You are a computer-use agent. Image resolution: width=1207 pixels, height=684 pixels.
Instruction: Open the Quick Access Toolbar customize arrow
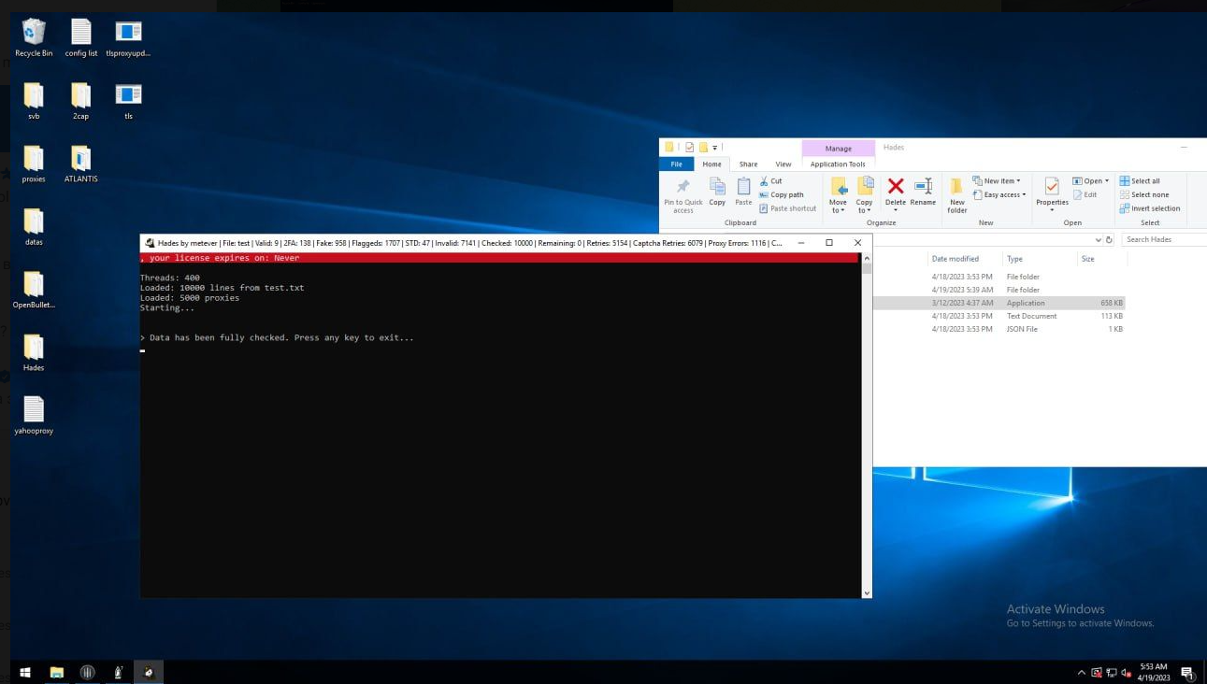[x=715, y=148]
